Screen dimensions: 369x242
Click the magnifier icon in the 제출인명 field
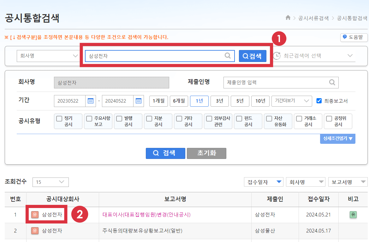click(332, 82)
